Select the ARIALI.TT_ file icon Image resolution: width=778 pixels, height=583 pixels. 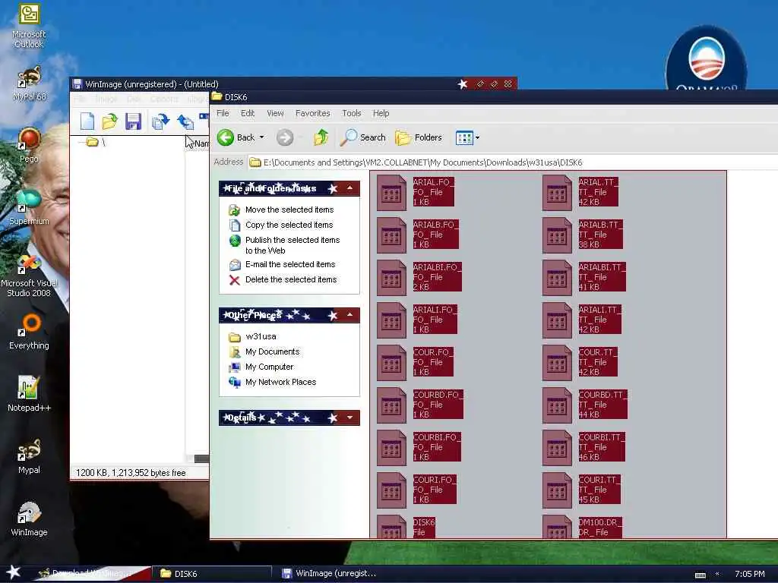(x=557, y=320)
